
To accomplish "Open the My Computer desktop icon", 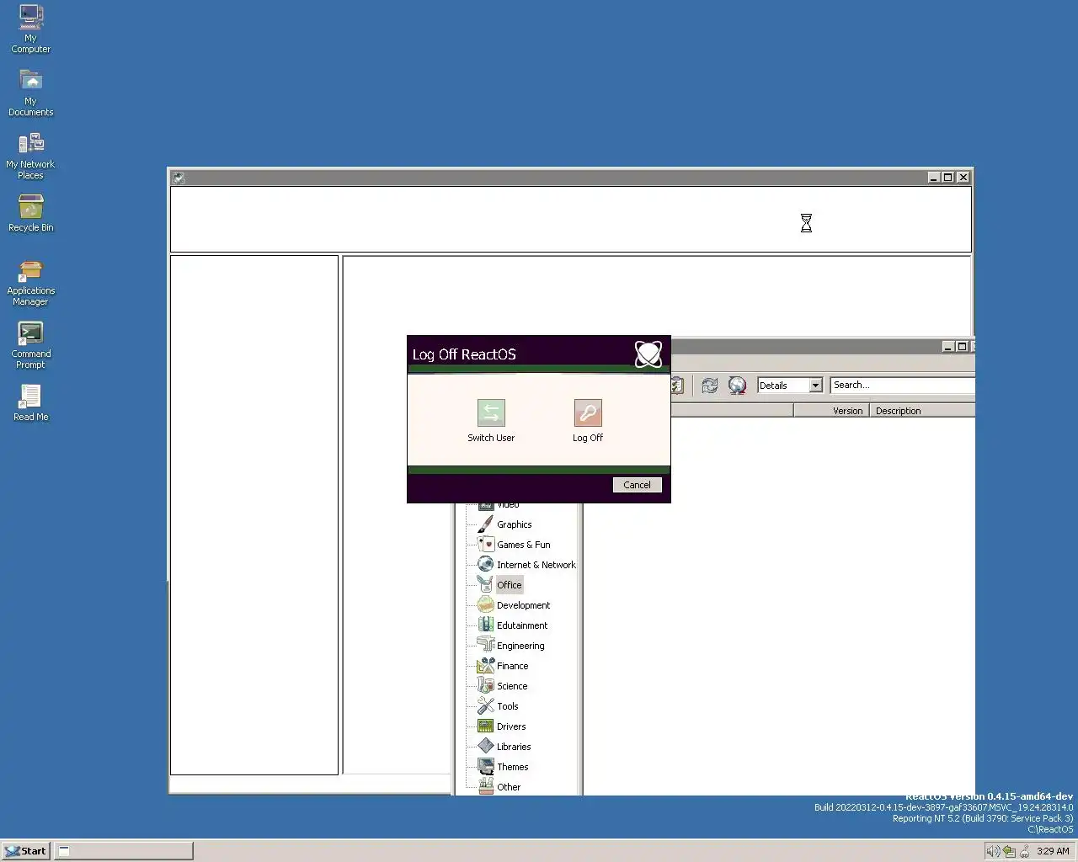I will pos(31,29).
